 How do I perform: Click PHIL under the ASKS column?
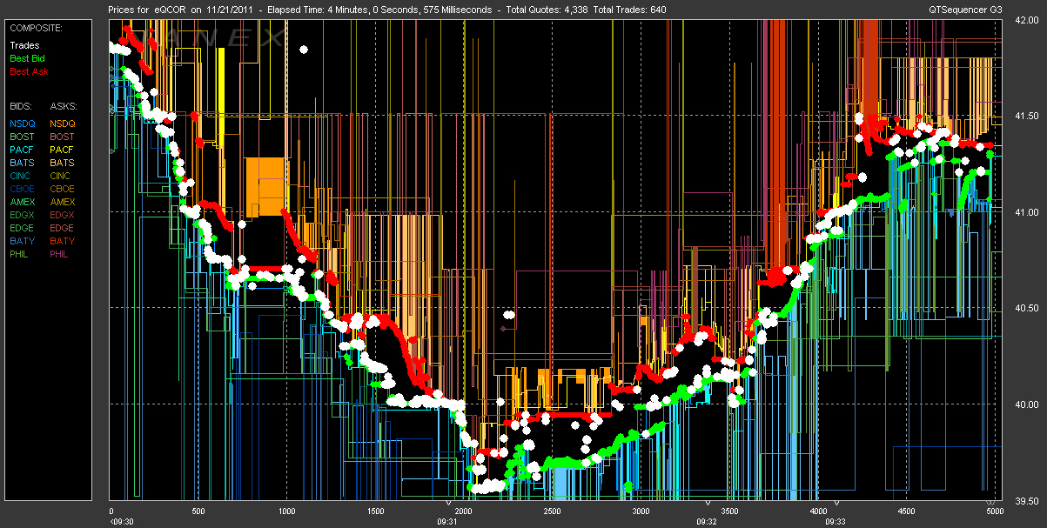60,254
